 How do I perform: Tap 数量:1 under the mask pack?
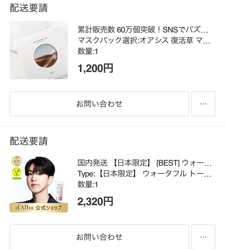(x=88, y=51)
